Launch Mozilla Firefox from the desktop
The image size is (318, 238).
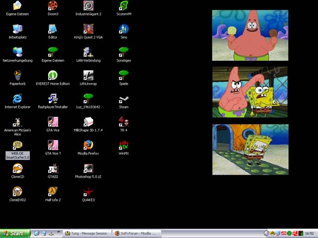click(88, 145)
